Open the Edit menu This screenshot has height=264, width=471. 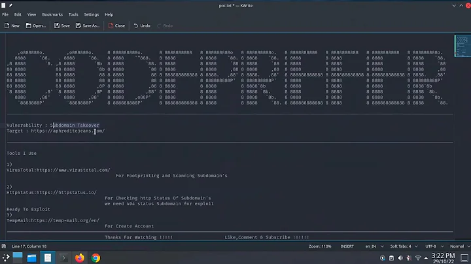(18, 14)
